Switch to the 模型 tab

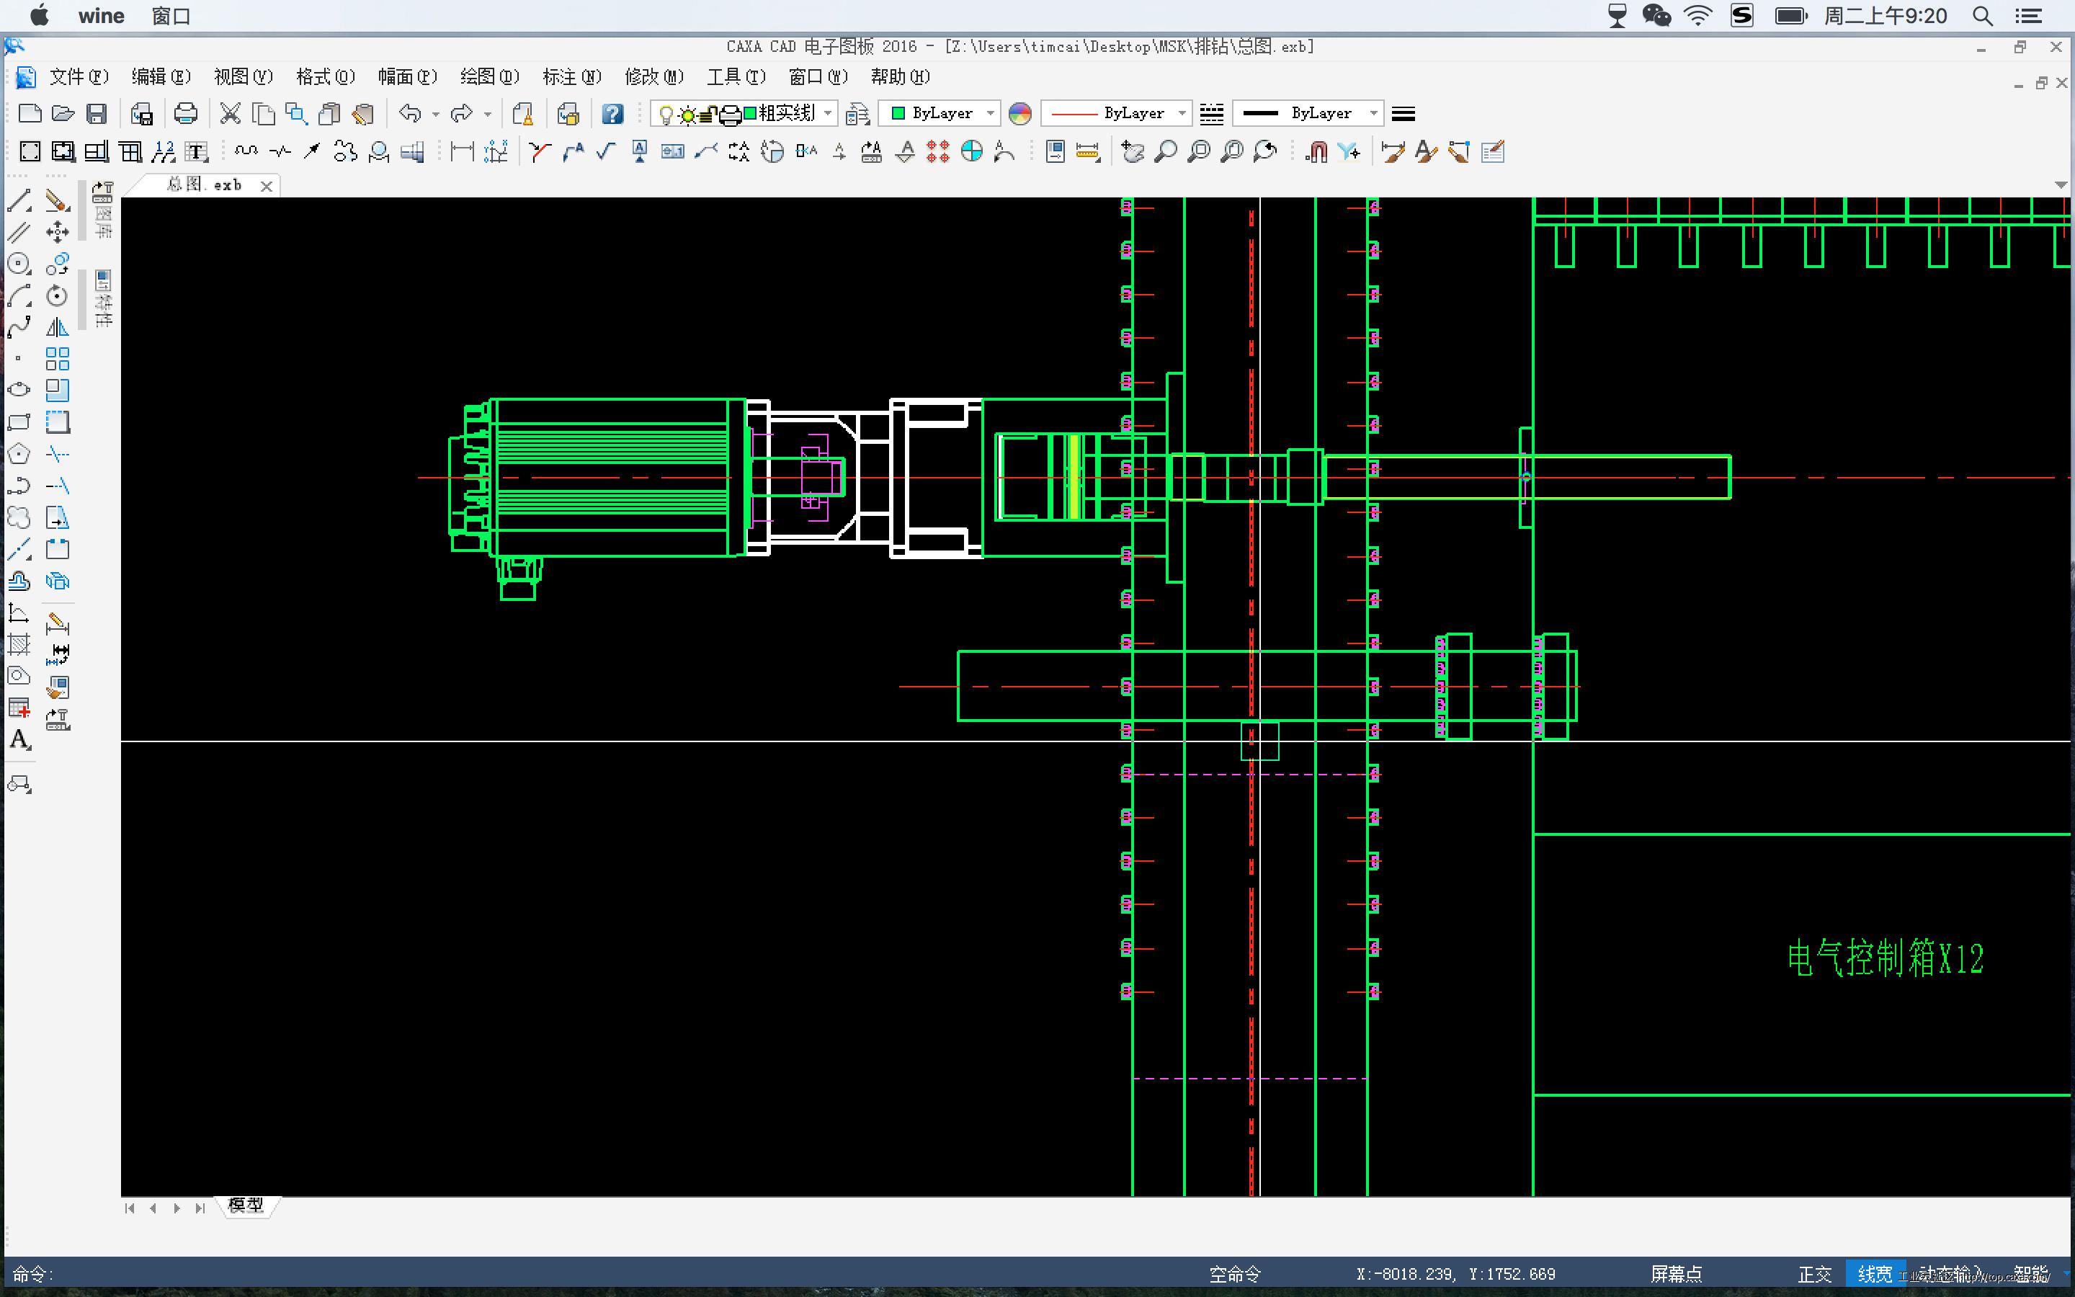click(x=246, y=1206)
